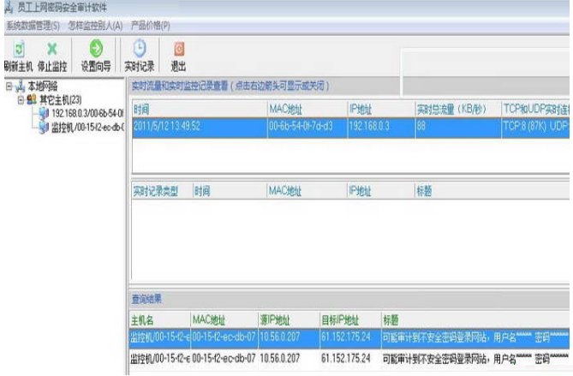Click the 2011/5/12 13:49:52 time cell
This screenshot has width=573, height=376.
click(x=200, y=127)
